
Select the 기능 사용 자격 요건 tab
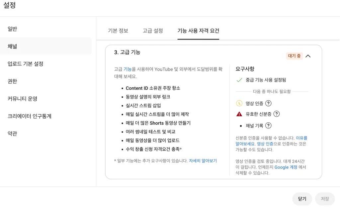pos(198,31)
